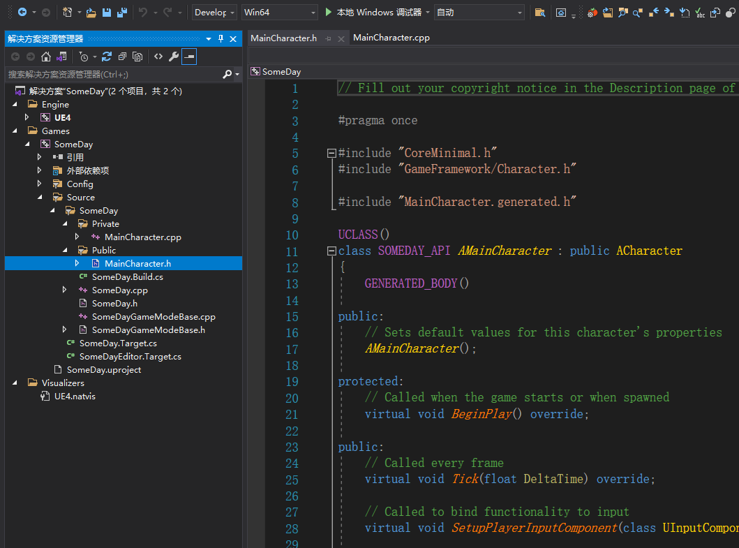Click the View Code angle-brackets icon

158,57
